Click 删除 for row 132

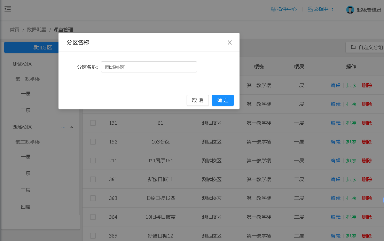[367, 142]
